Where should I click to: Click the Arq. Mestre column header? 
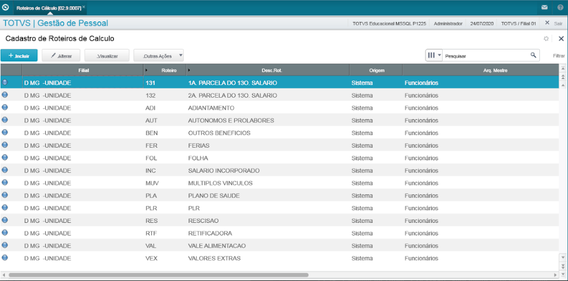point(480,70)
